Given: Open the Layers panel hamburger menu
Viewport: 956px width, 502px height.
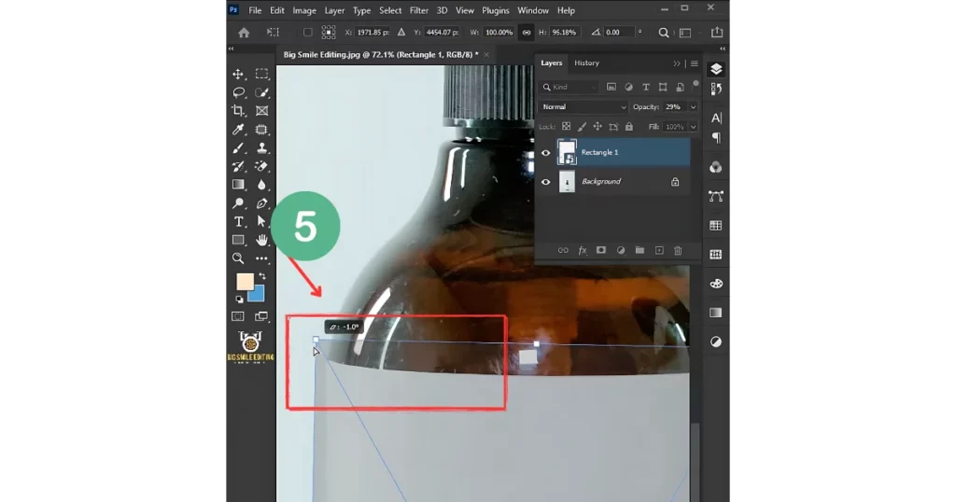Looking at the screenshot, I should coord(695,63).
